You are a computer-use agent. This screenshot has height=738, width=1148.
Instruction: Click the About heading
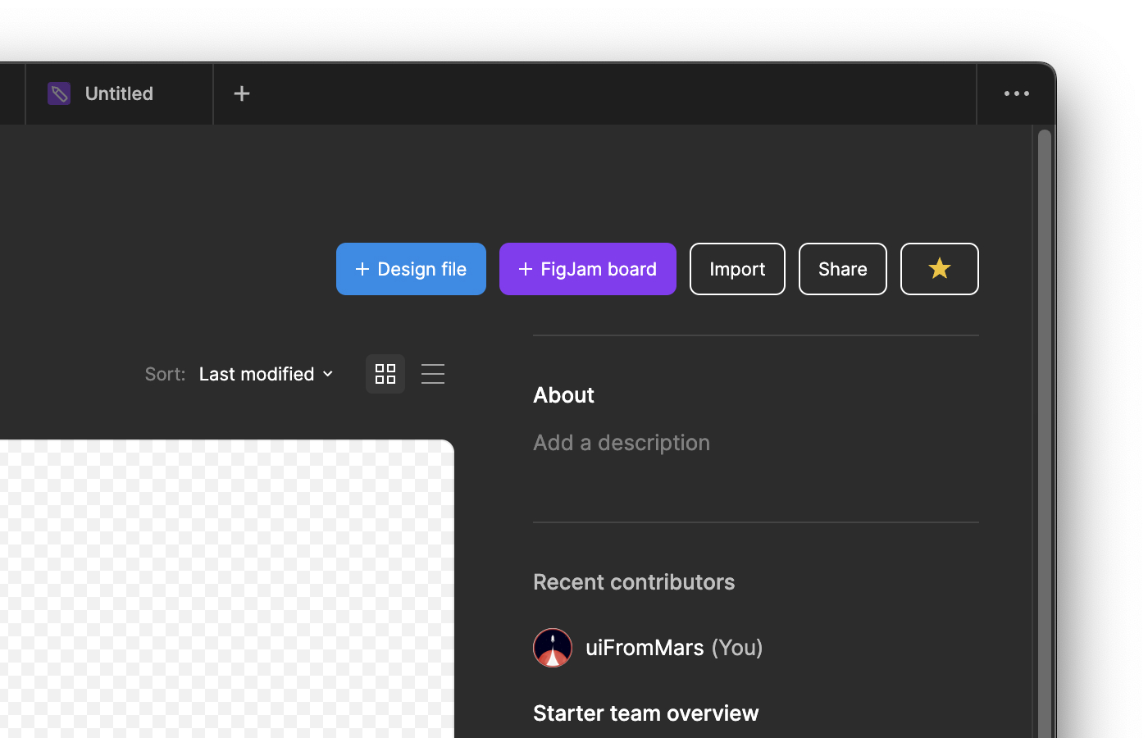563,395
